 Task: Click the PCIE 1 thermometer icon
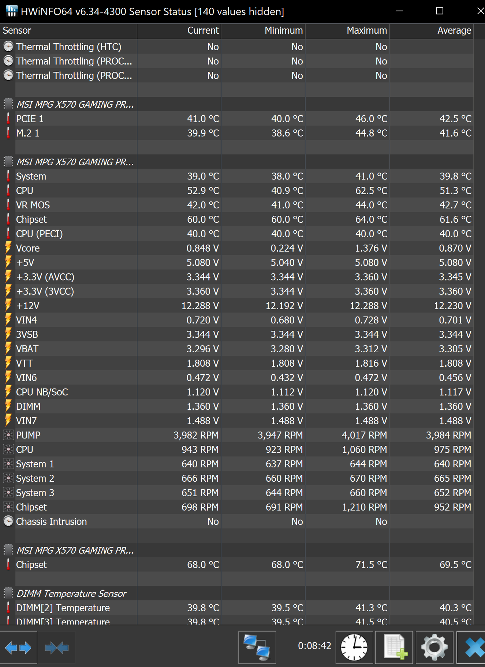point(8,119)
